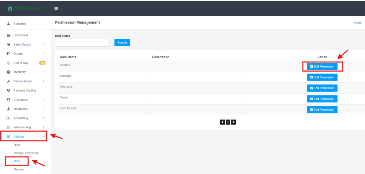This screenshot has height=174, width=365.
Task: Expand the Inventory submenu chevron
Action: [x=43, y=72]
